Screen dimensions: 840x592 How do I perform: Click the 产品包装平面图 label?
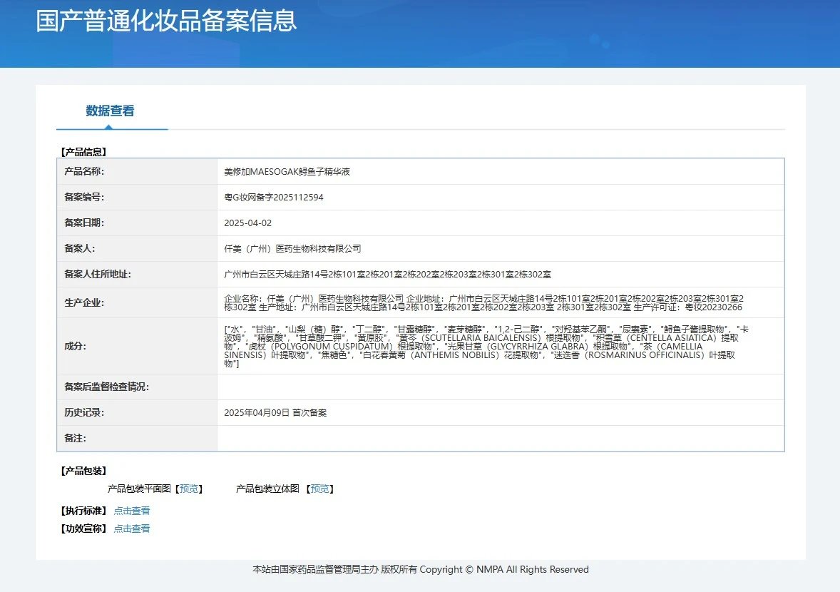point(139,489)
